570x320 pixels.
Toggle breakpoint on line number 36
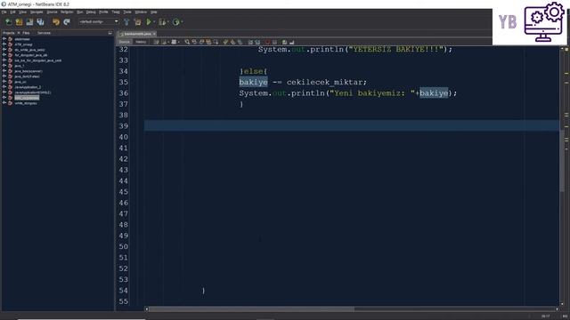point(124,93)
